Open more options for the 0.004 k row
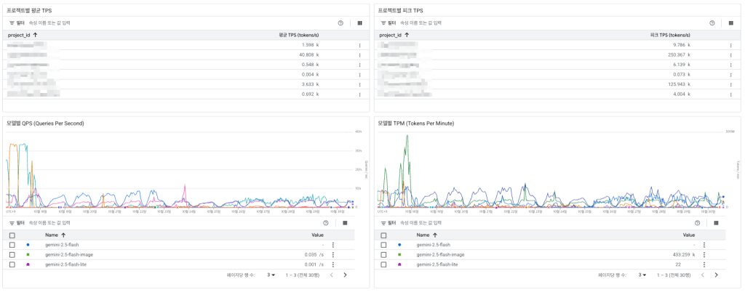The width and height of the screenshot is (745, 292). click(359, 74)
